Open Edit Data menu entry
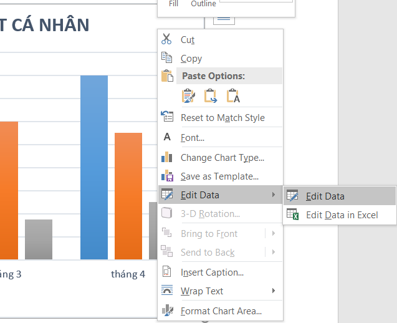The image size is (397, 323). [220, 195]
